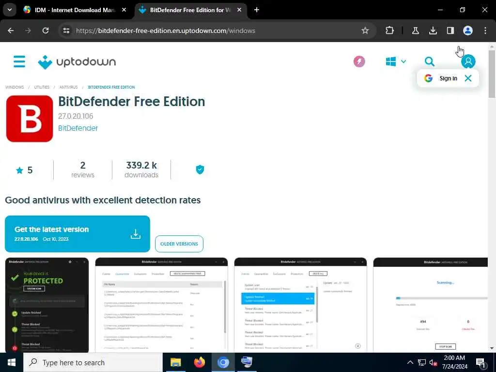Image resolution: width=496 pixels, height=372 pixels.
Task: Go back to previous page
Action: 11,31
